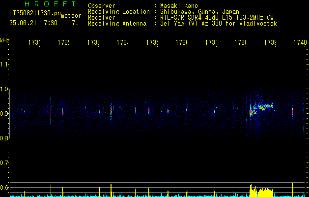The width and height of the screenshot is (309, 197).
Task: Select the date stamp 25.06.21 17:30
Action: (33, 23)
